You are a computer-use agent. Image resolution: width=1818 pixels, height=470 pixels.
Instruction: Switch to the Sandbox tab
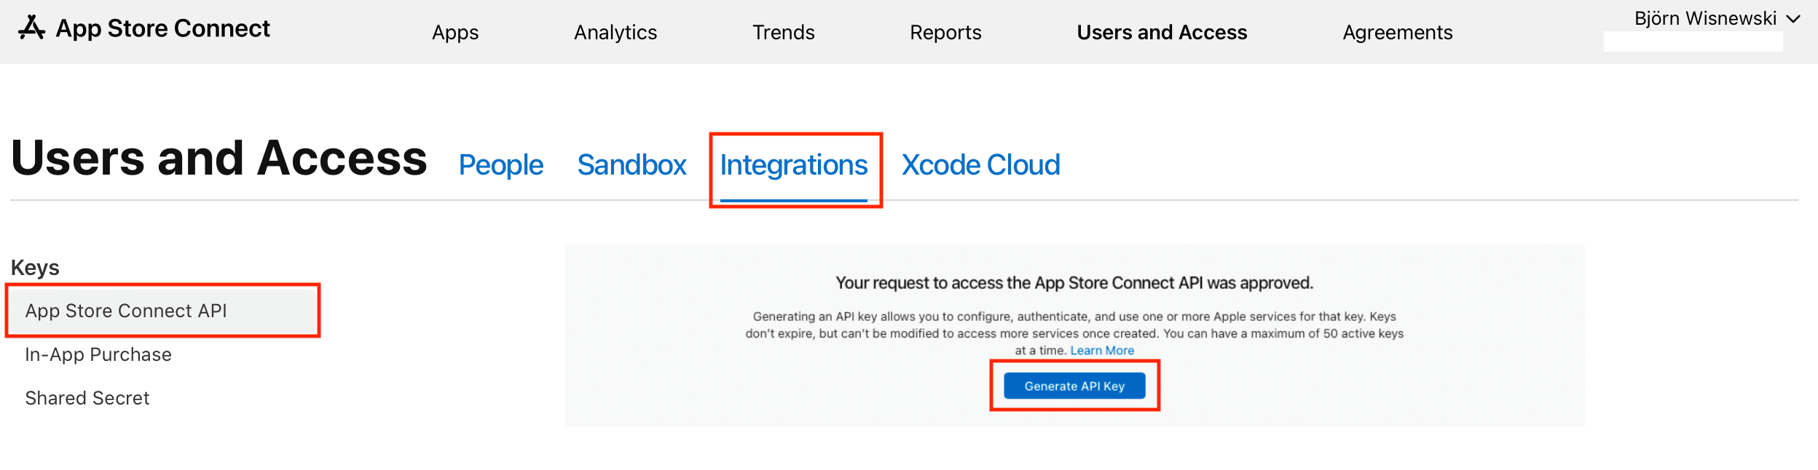pyautogui.click(x=631, y=165)
